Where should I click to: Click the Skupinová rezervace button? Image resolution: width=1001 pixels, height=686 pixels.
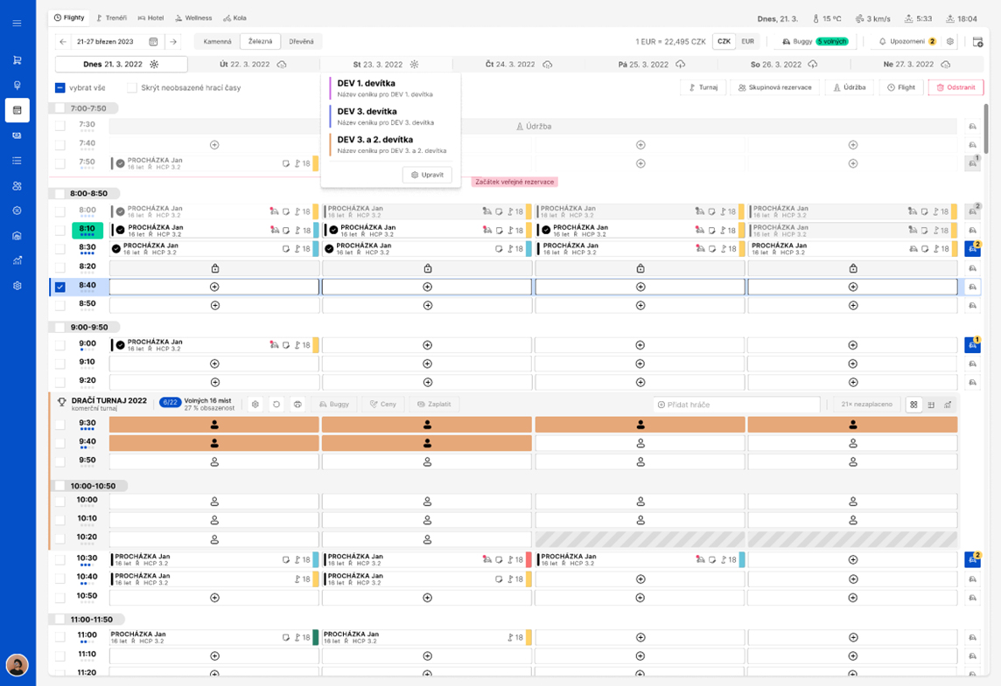coord(774,87)
